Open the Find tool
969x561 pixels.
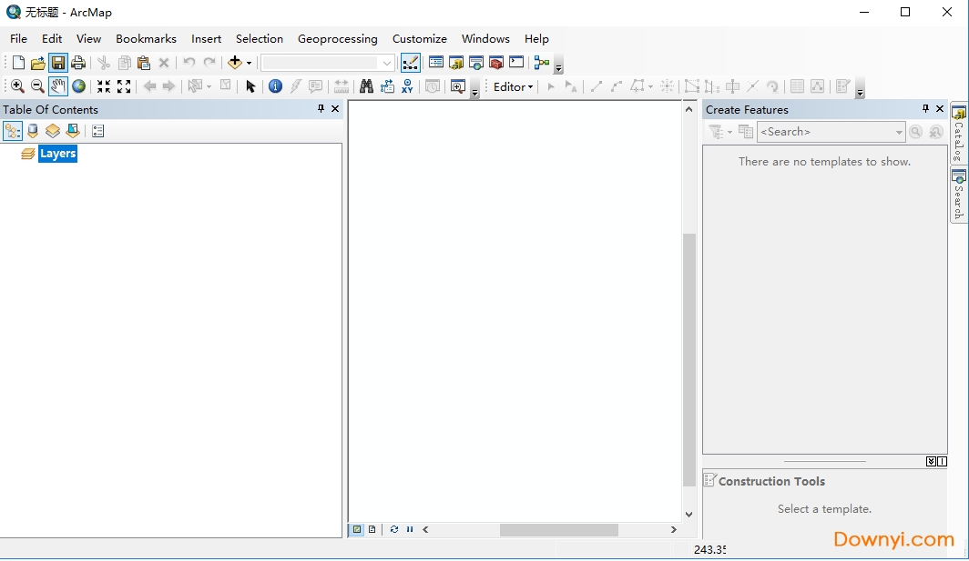(365, 86)
